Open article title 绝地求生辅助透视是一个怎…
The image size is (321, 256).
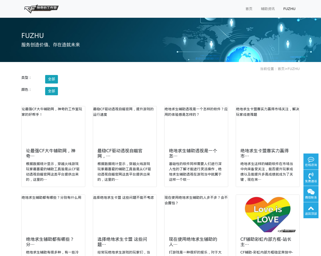193,153
